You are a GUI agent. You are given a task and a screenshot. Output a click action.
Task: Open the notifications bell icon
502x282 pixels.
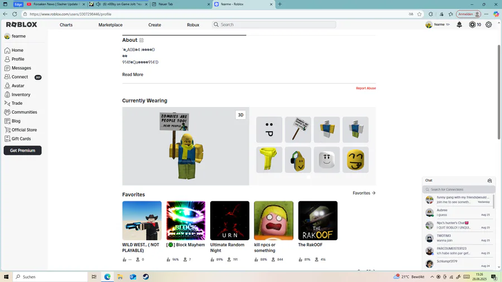(x=459, y=25)
